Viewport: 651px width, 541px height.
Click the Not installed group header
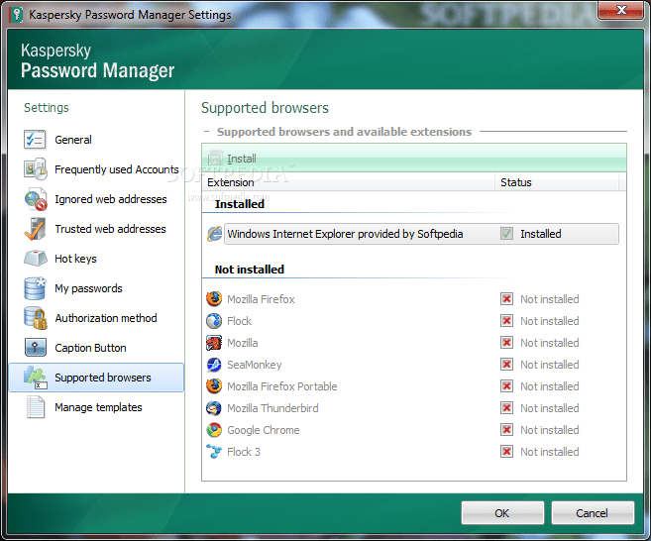pyautogui.click(x=250, y=270)
